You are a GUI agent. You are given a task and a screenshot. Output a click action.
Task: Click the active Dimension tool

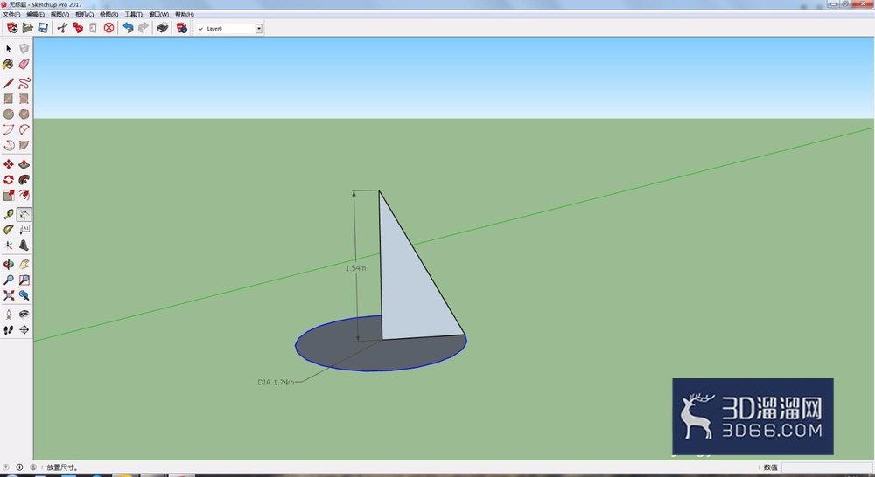24,215
